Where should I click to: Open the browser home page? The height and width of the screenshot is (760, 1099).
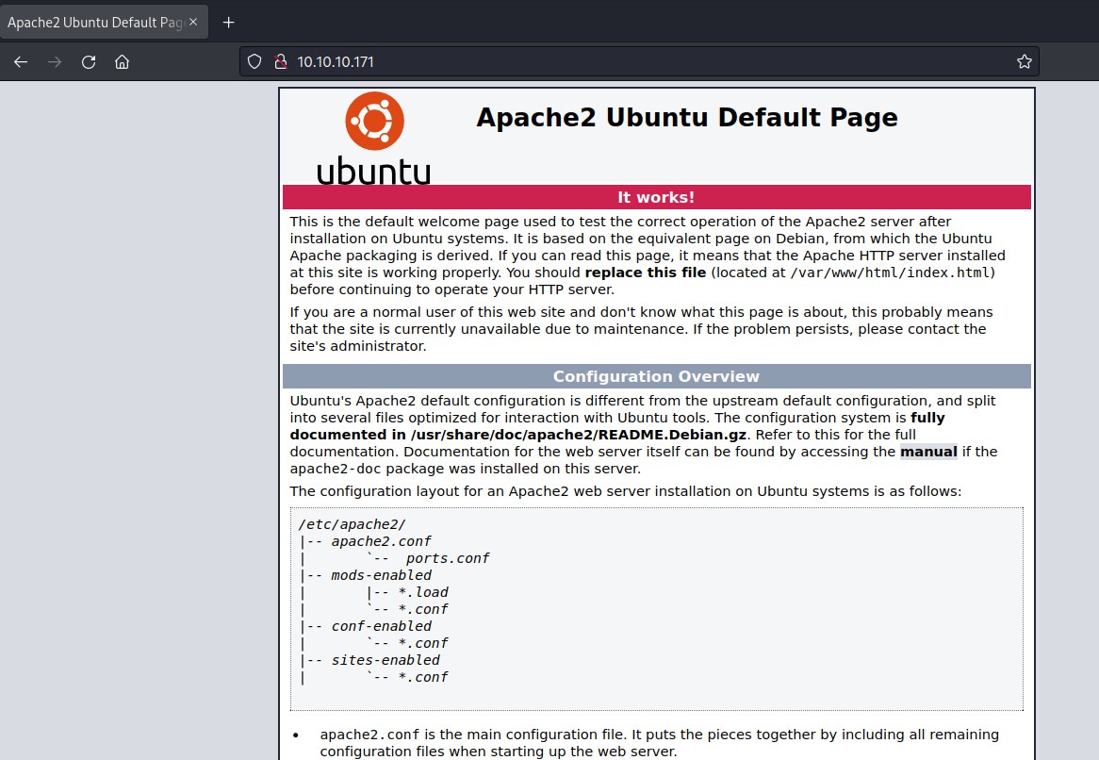(x=122, y=62)
